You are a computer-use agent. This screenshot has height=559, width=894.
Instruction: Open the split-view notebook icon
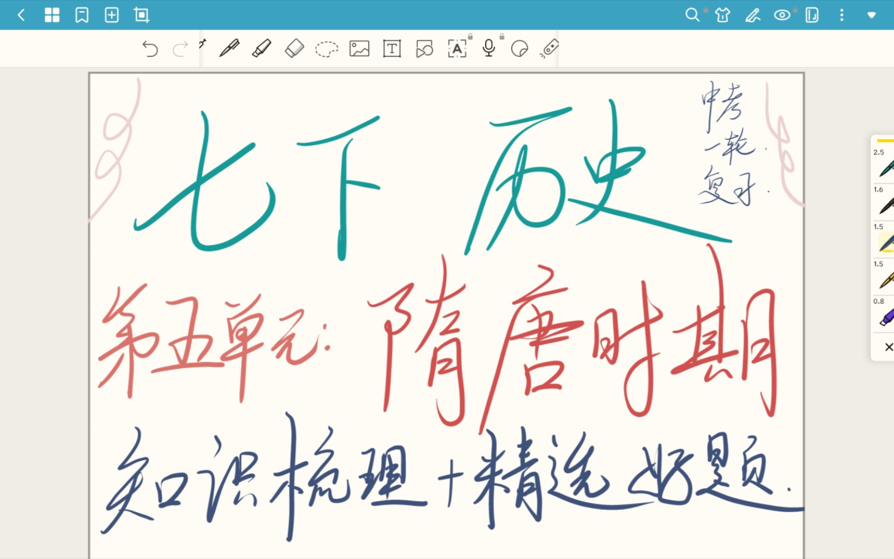coord(812,15)
